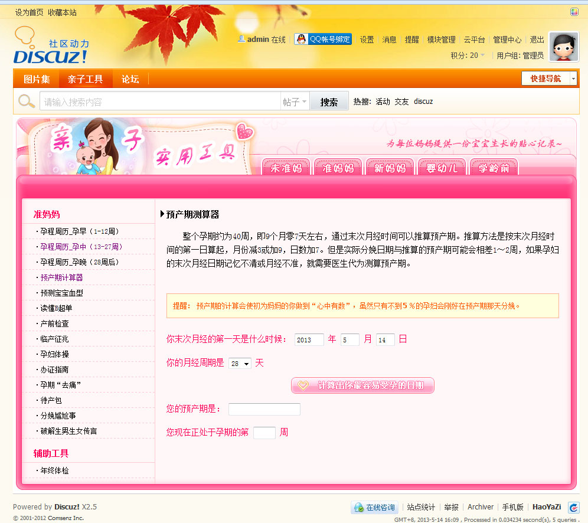588x523 pixels.
Task: Click the search content input field
Action: tap(160, 101)
